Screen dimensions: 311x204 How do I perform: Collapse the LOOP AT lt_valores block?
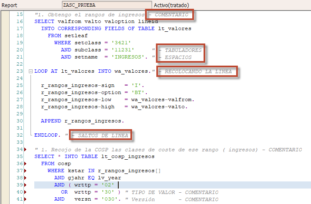click(x=31, y=71)
